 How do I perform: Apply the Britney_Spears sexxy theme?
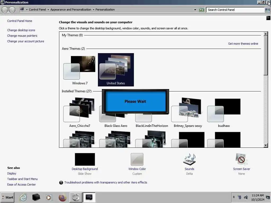(x=188, y=113)
